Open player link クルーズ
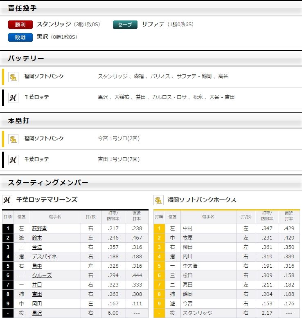Image resolution: width=302 pixels, height=318 pixels. click(x=42, y=275)
